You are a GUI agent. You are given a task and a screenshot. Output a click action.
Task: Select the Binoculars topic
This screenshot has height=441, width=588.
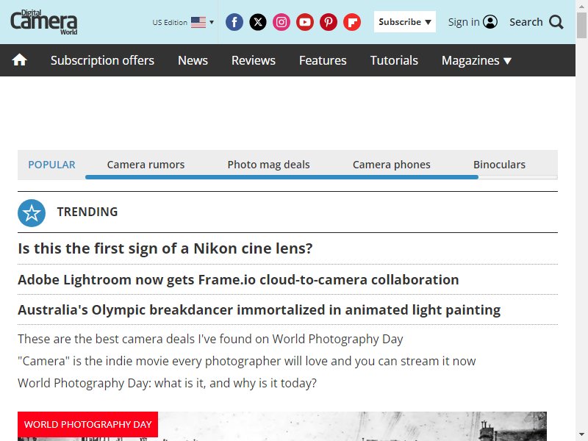499,165
